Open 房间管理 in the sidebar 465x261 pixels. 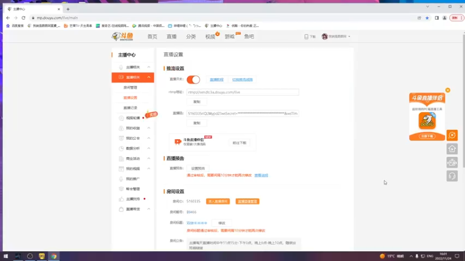pyautogui.click(x=130, y=88)
